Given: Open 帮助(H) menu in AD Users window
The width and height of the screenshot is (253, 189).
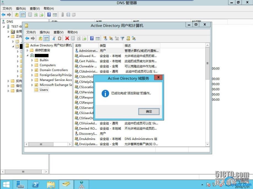Looking at the screenshot, I should coord(72,32).
